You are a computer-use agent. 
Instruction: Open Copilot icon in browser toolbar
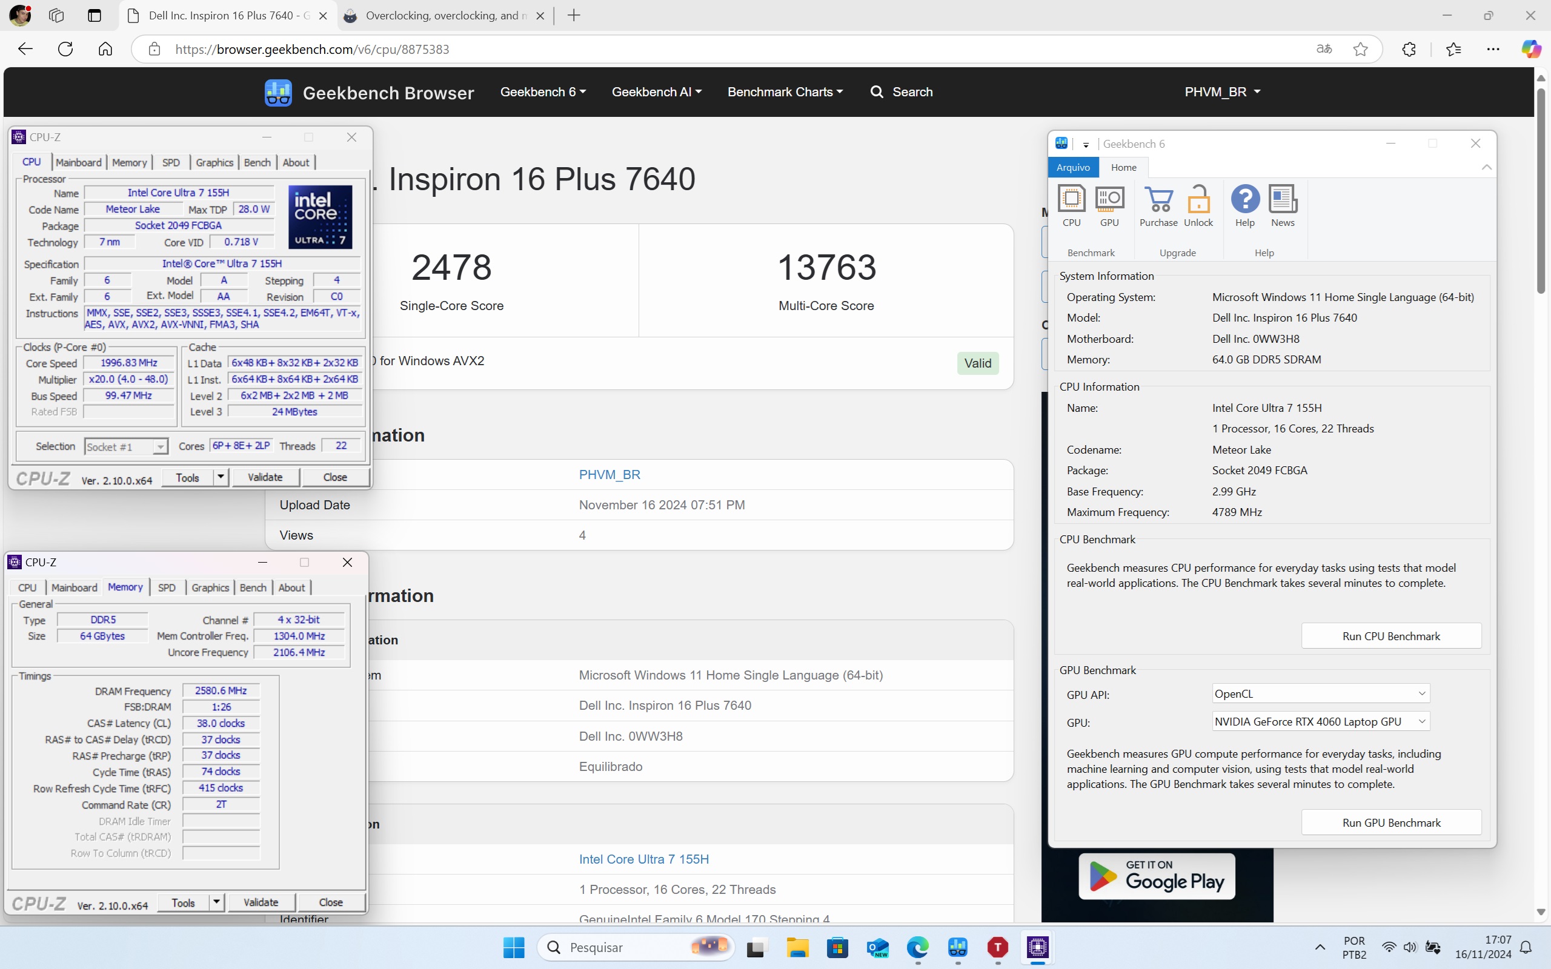(1531, 49)
